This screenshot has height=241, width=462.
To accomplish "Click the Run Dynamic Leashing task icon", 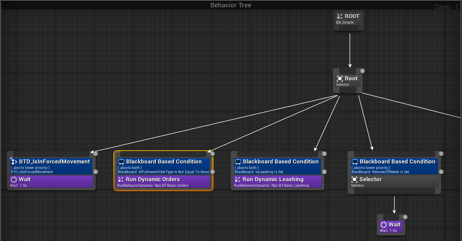I will point(238,179).
